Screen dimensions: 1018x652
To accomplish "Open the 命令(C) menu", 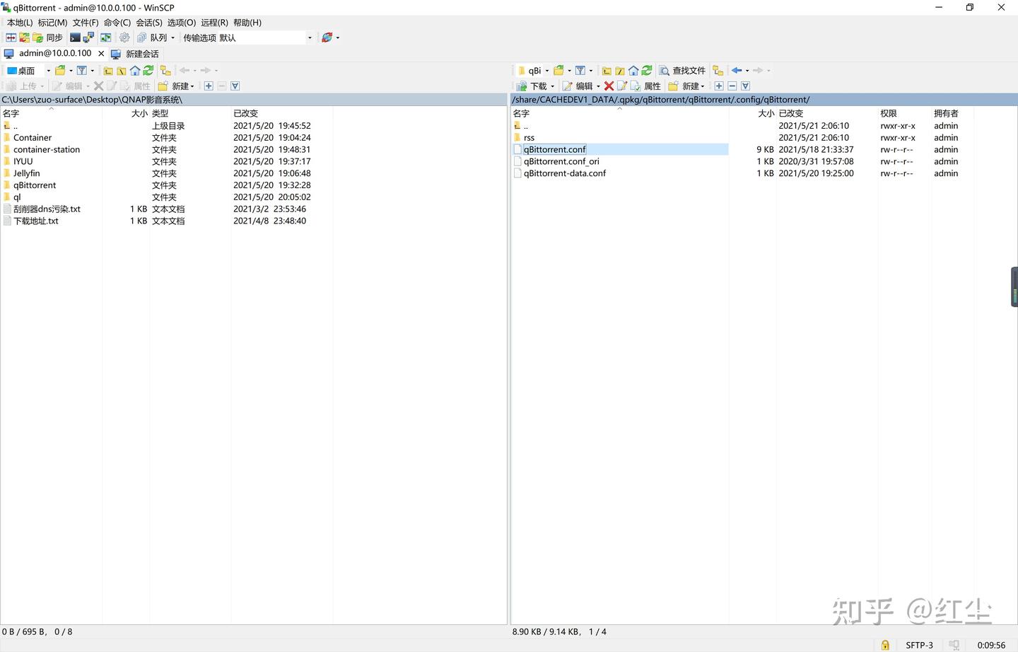I will 117,23.
